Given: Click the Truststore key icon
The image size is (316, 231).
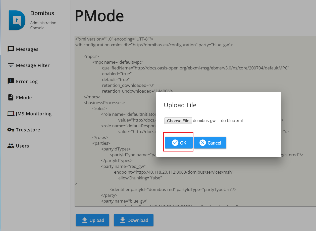Looking at the screenshot, I should click(x=11, y=130).
